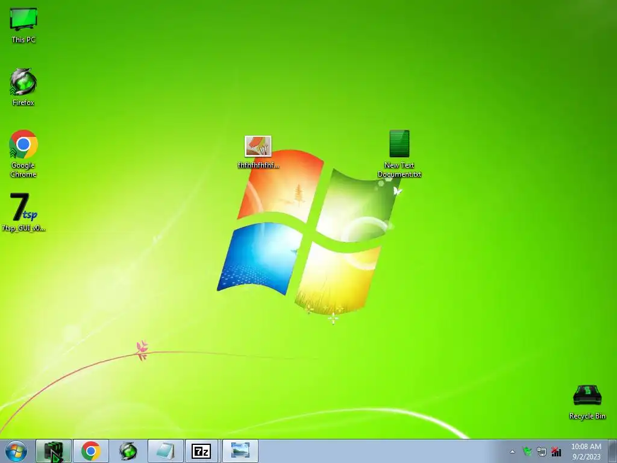
Task: Click the network computer tray icon
Action: (542, 452)
